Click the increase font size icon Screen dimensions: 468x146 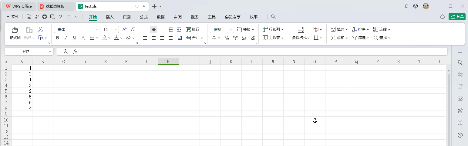pos(124,30)
